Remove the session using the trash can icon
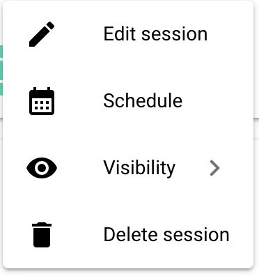 tap(42, 235)
